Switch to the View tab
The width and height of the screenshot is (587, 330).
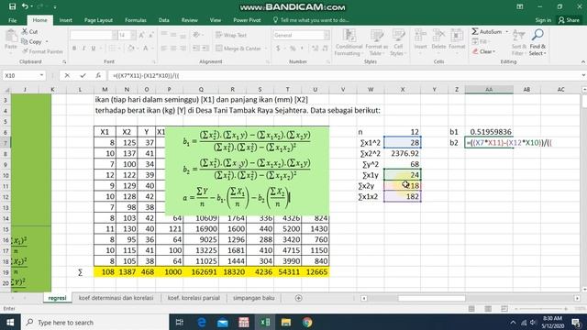pyautogui.click(x=216, y=20)
